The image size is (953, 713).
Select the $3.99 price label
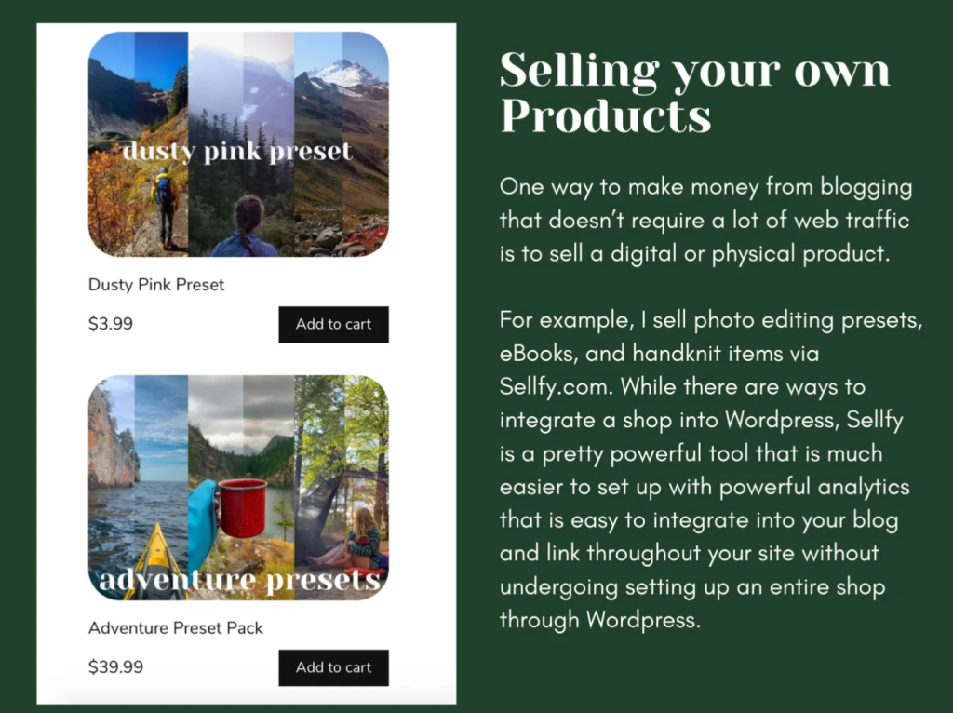[111, 323]
